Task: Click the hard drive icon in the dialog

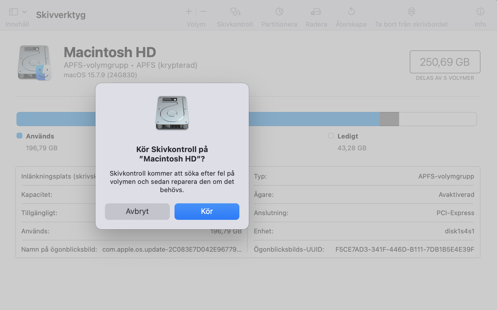Action: point(172,113)
